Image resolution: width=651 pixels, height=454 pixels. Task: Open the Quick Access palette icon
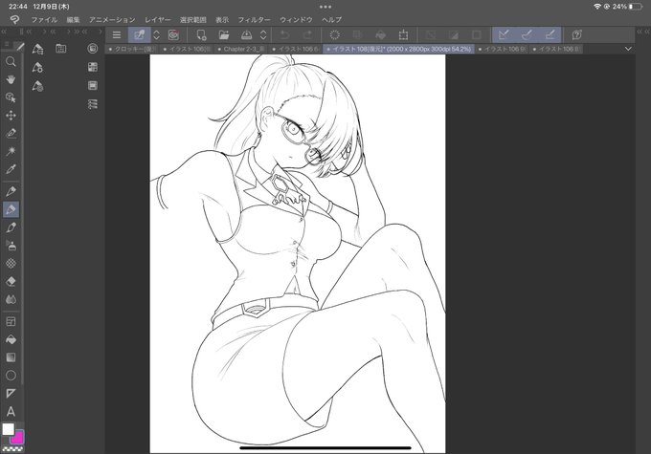61,49
